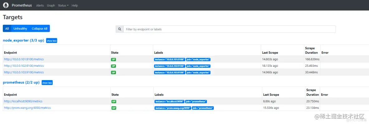Click State column header in prometheus table
This screenshot has width=369, height=124.
click(x=115, y=95)
